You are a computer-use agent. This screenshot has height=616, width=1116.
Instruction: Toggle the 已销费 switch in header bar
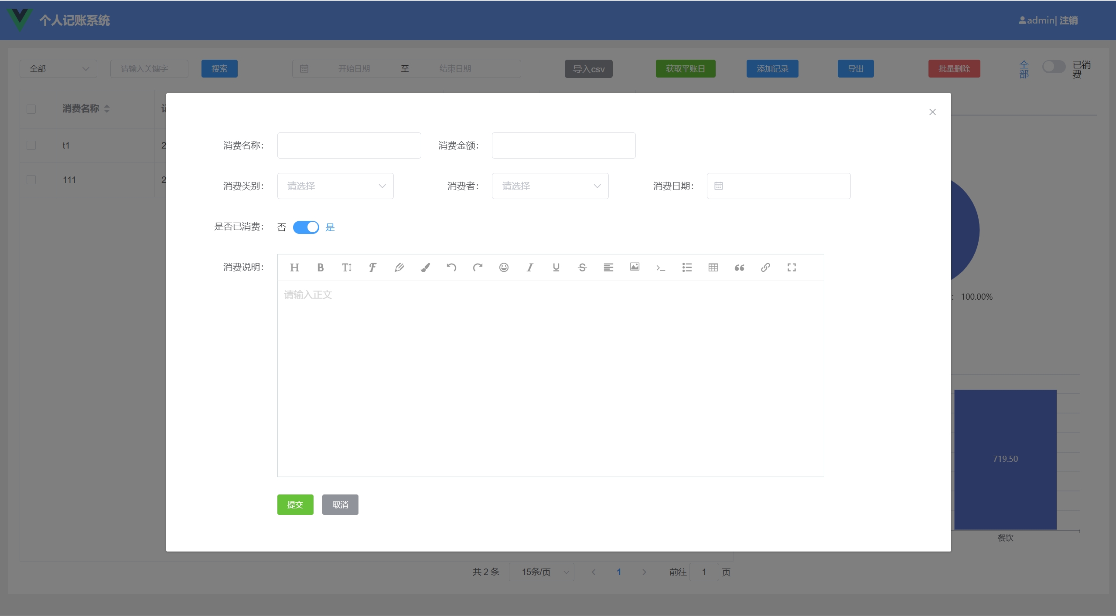point(1053,67)
